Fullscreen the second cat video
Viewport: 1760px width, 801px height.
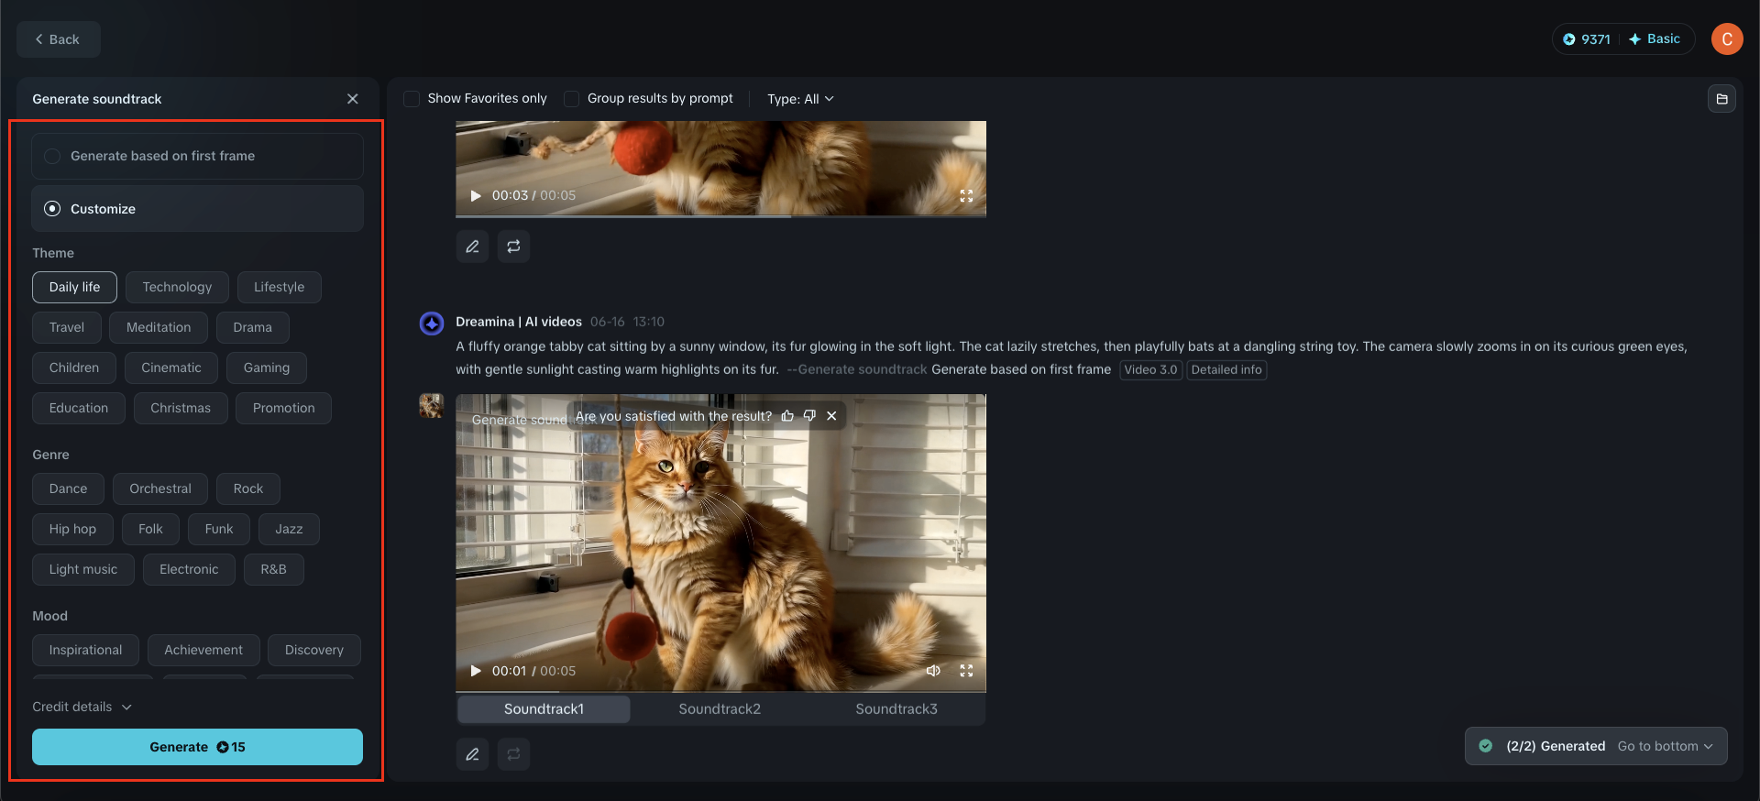(966, 671)
